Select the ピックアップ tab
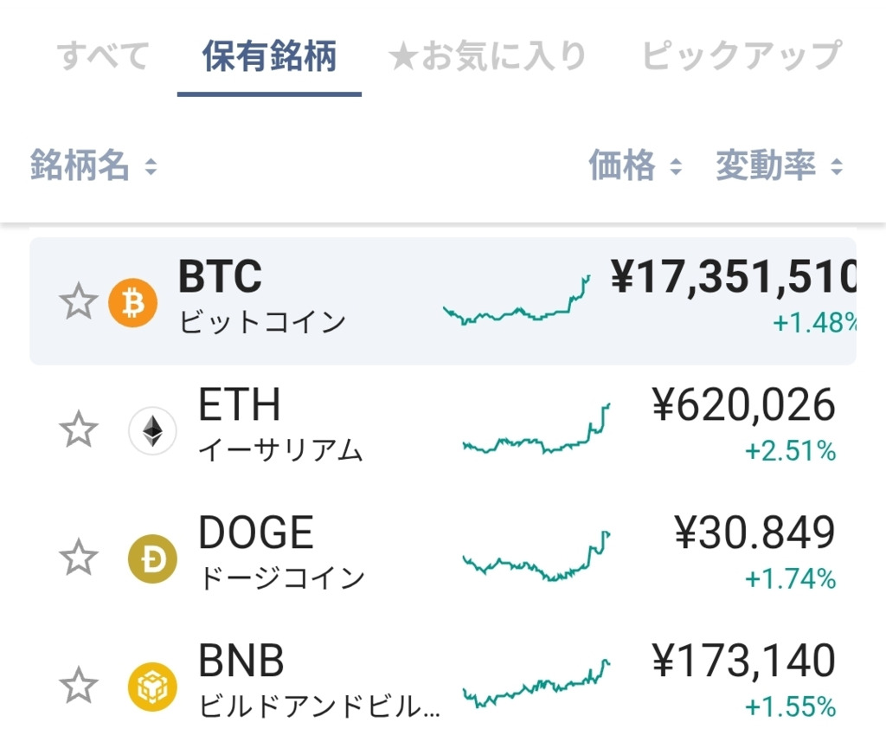The image size is (886, 742). [x=741, y=56]
